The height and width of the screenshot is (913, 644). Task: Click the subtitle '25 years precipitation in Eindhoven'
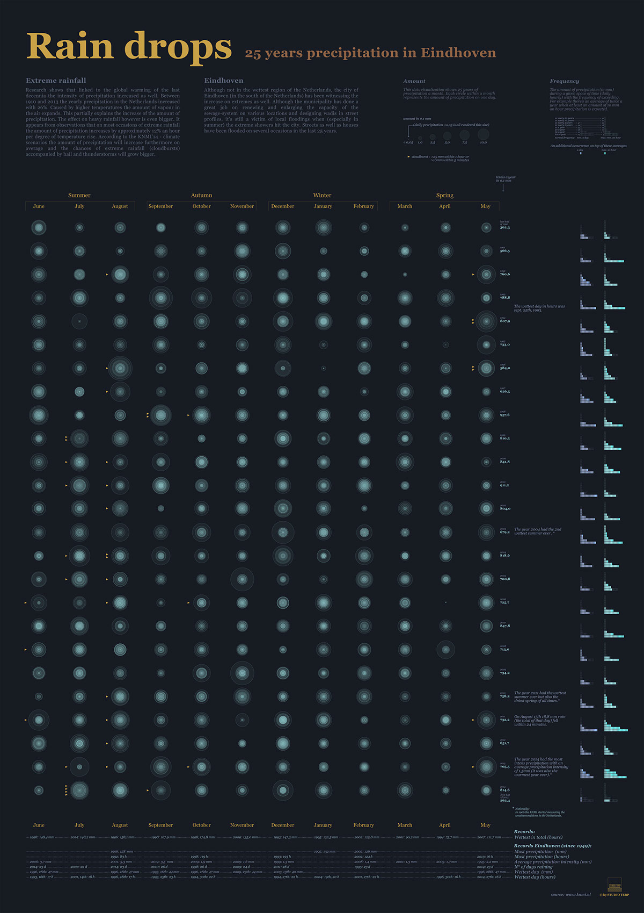(x=371, y=53)
